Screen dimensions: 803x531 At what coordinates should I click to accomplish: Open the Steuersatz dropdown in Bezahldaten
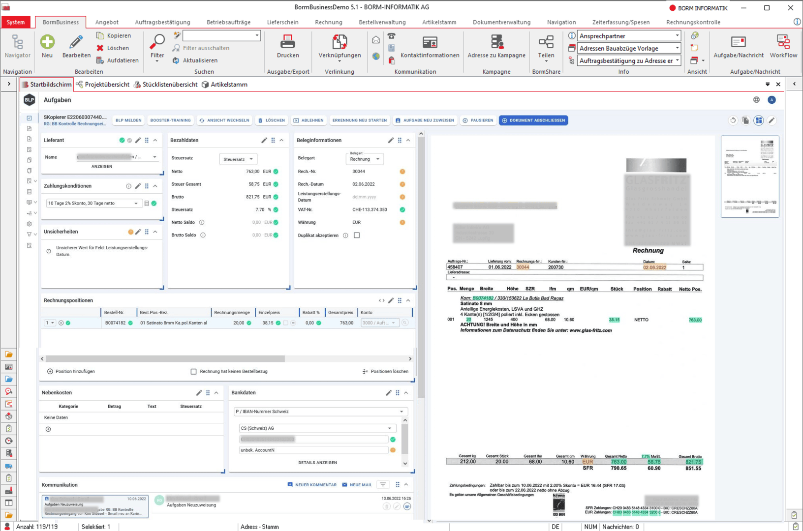[238, 159]
